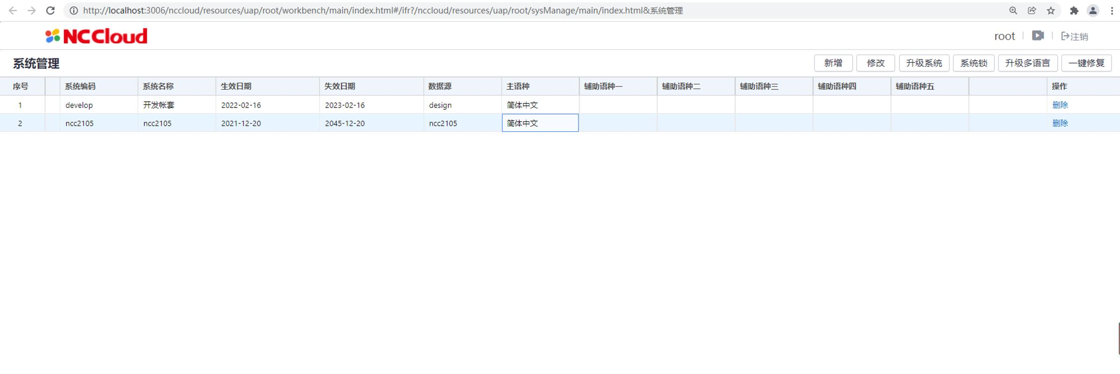Image resolution: width=1120 pixels, height=374 pixels.
Task: Click the 操作 column header
Action: coord(1084,86)
